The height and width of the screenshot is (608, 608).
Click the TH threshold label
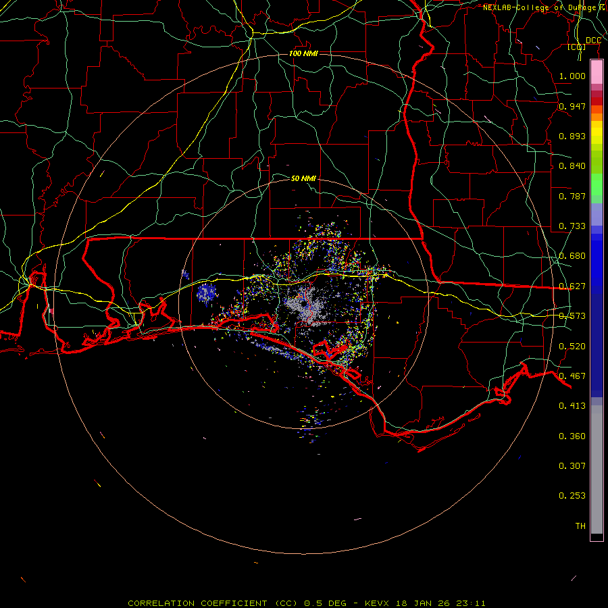580,526
